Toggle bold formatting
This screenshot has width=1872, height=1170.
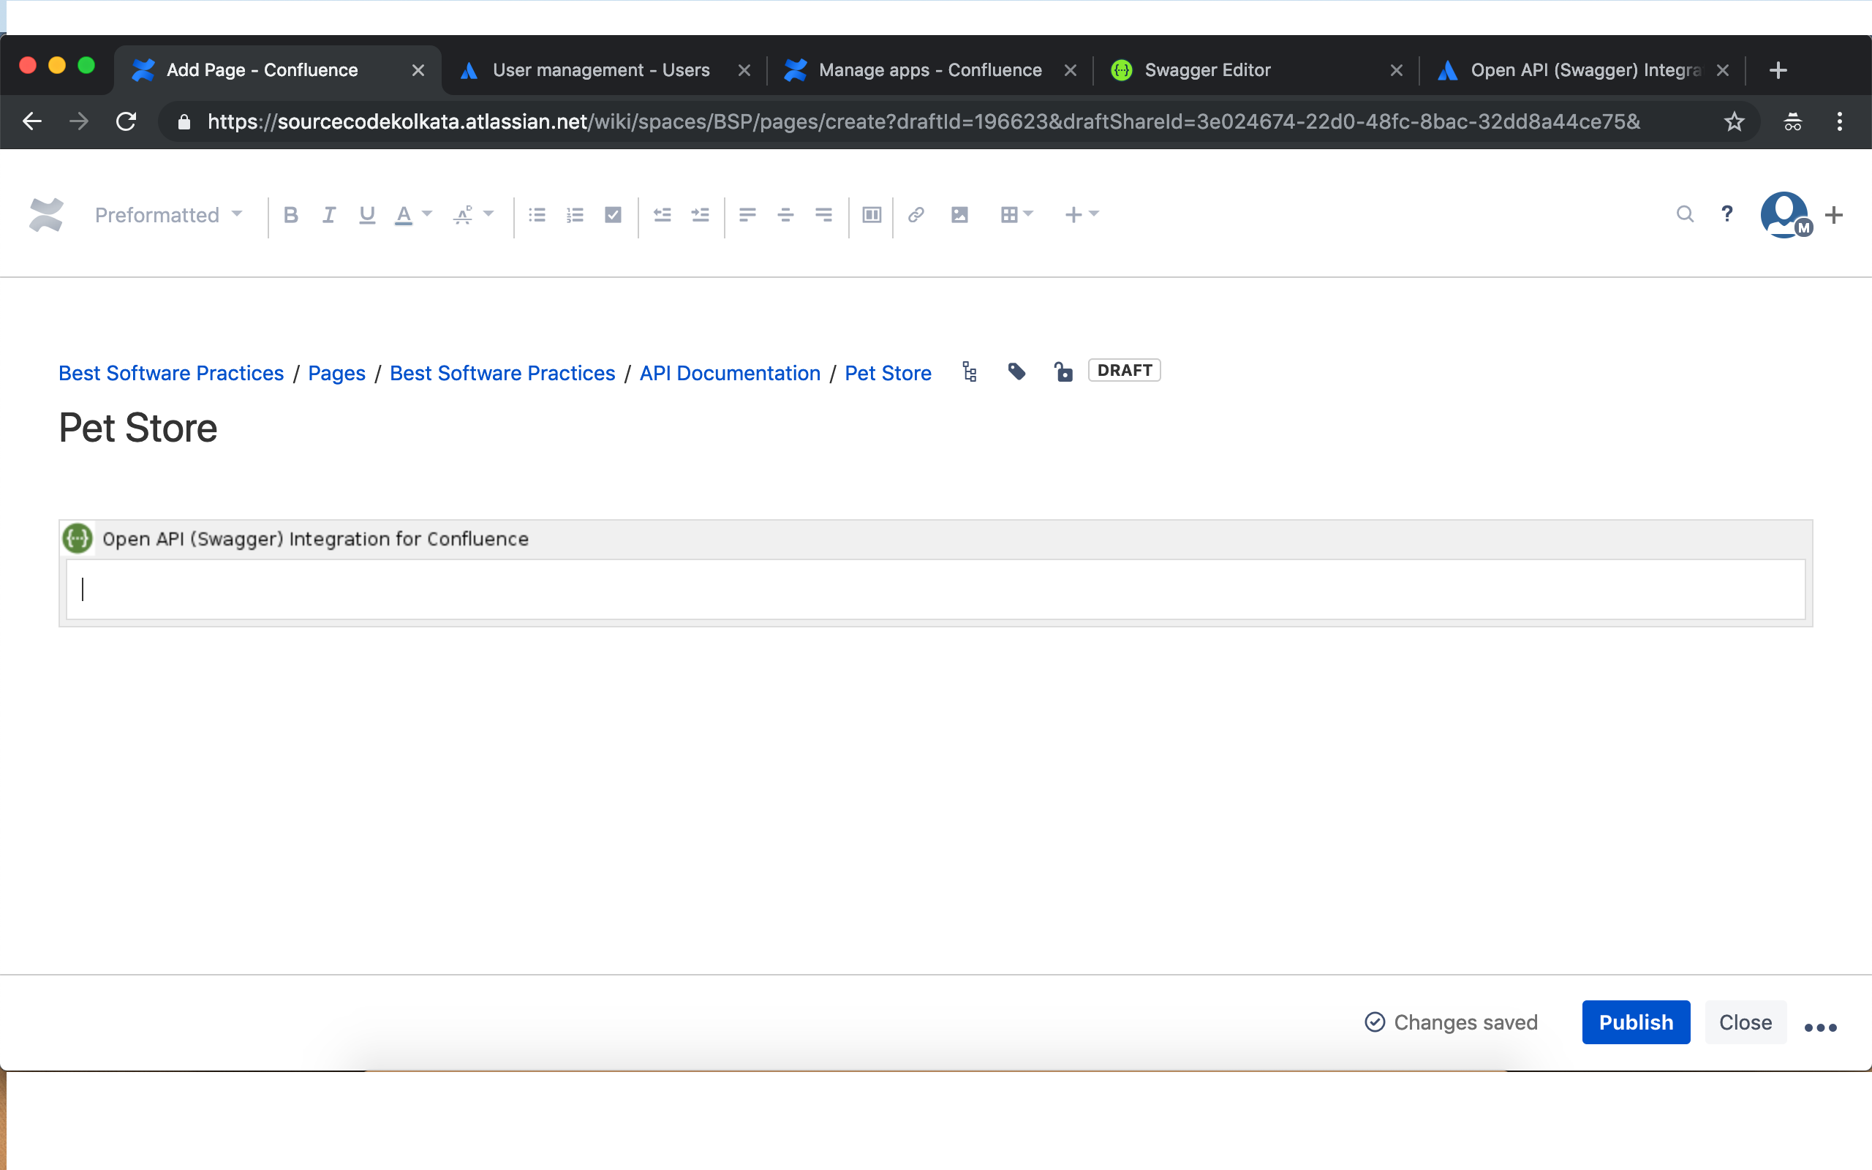(x=291, y=214)
